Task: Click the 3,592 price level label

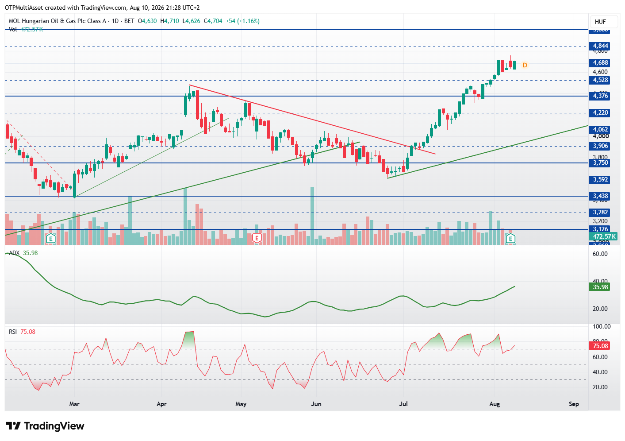Action: tap(600, 180)
